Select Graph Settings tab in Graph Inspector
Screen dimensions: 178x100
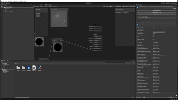coord(125,12)
